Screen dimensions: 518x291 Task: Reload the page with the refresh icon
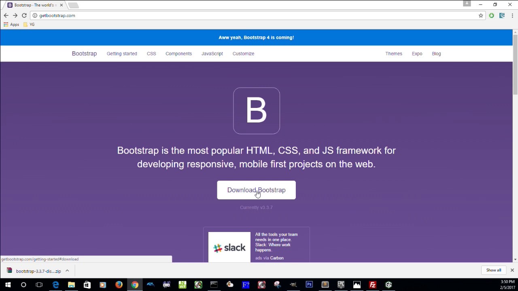(24, 15)
